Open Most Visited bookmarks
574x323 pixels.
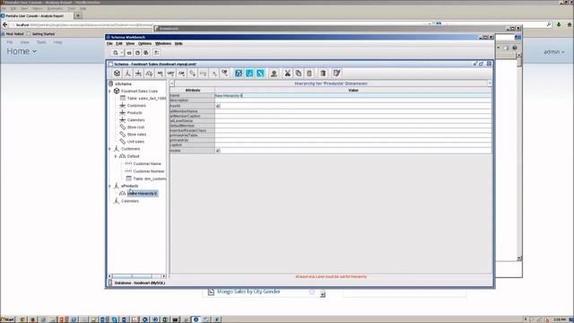tap(13, 34)
